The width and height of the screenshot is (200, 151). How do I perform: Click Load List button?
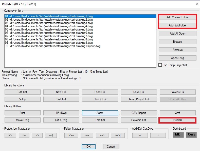[100, 92]
